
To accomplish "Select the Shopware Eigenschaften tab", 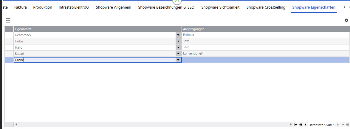I will coord(314,7).
